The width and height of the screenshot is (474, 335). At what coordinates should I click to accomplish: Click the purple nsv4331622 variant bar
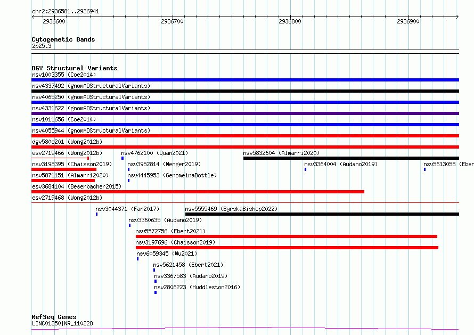click(x=245, y=113)
